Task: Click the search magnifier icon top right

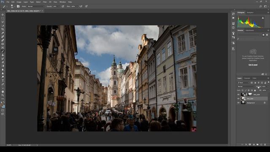Action: (x=261, y=6)
